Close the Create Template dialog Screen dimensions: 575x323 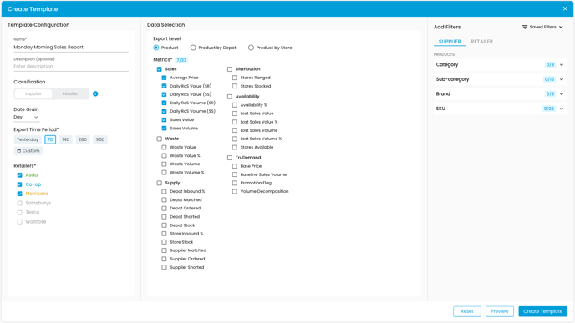565,9
